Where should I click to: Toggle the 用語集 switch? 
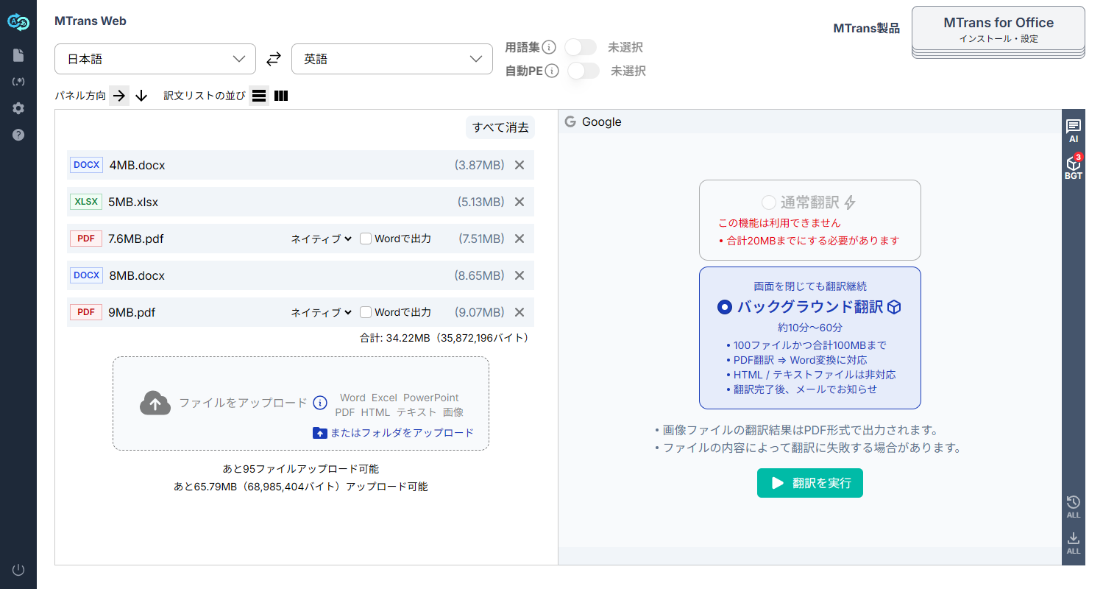(581, 47)
